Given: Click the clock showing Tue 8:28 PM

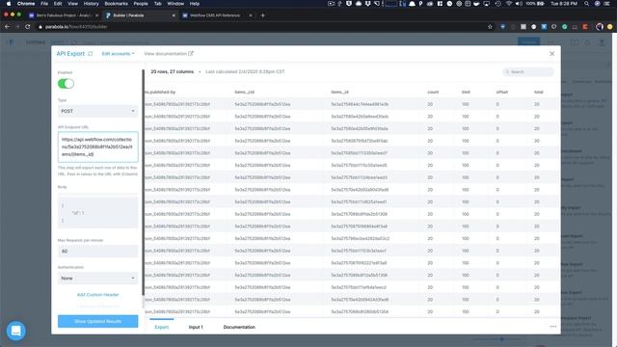Looking at the screenshot, I should point(564,4).
